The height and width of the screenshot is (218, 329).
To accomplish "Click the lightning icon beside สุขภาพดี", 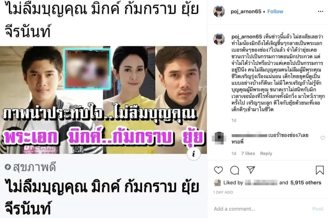I will (8, 167).
